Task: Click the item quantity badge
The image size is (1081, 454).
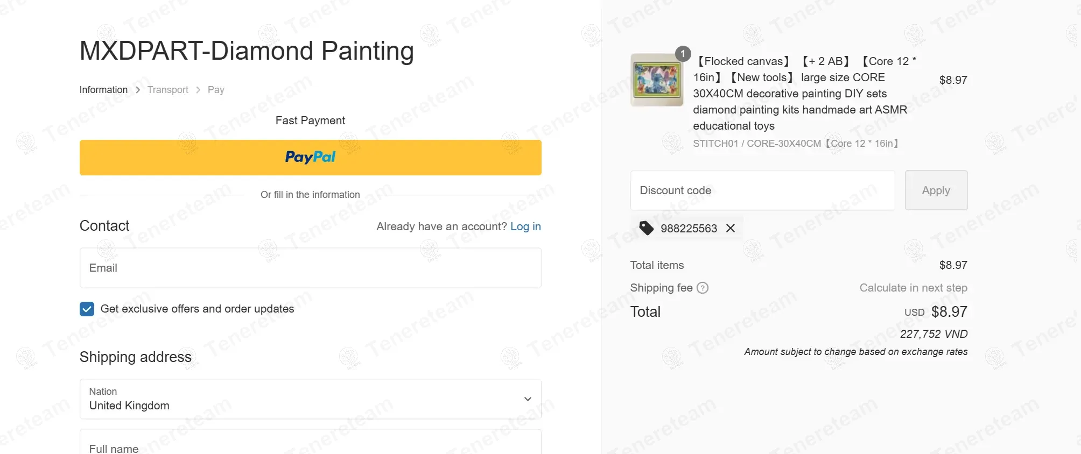Action: click(683, 54)
